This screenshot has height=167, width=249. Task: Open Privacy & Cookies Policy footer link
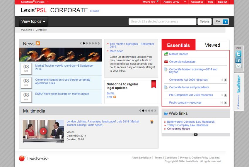(x=200, y=158)
